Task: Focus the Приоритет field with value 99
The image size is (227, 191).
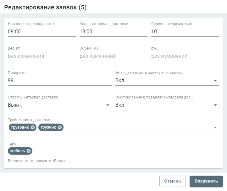Action: coord(60,80)
